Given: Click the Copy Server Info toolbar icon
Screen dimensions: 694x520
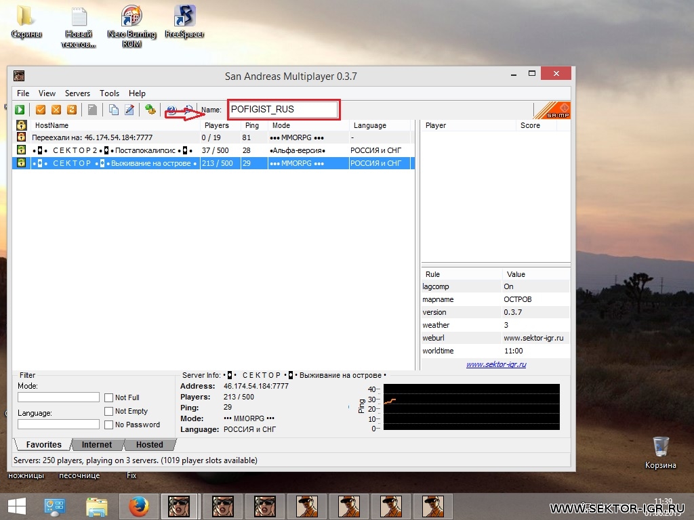Looking at the screenshot, I should click(114, 110).
